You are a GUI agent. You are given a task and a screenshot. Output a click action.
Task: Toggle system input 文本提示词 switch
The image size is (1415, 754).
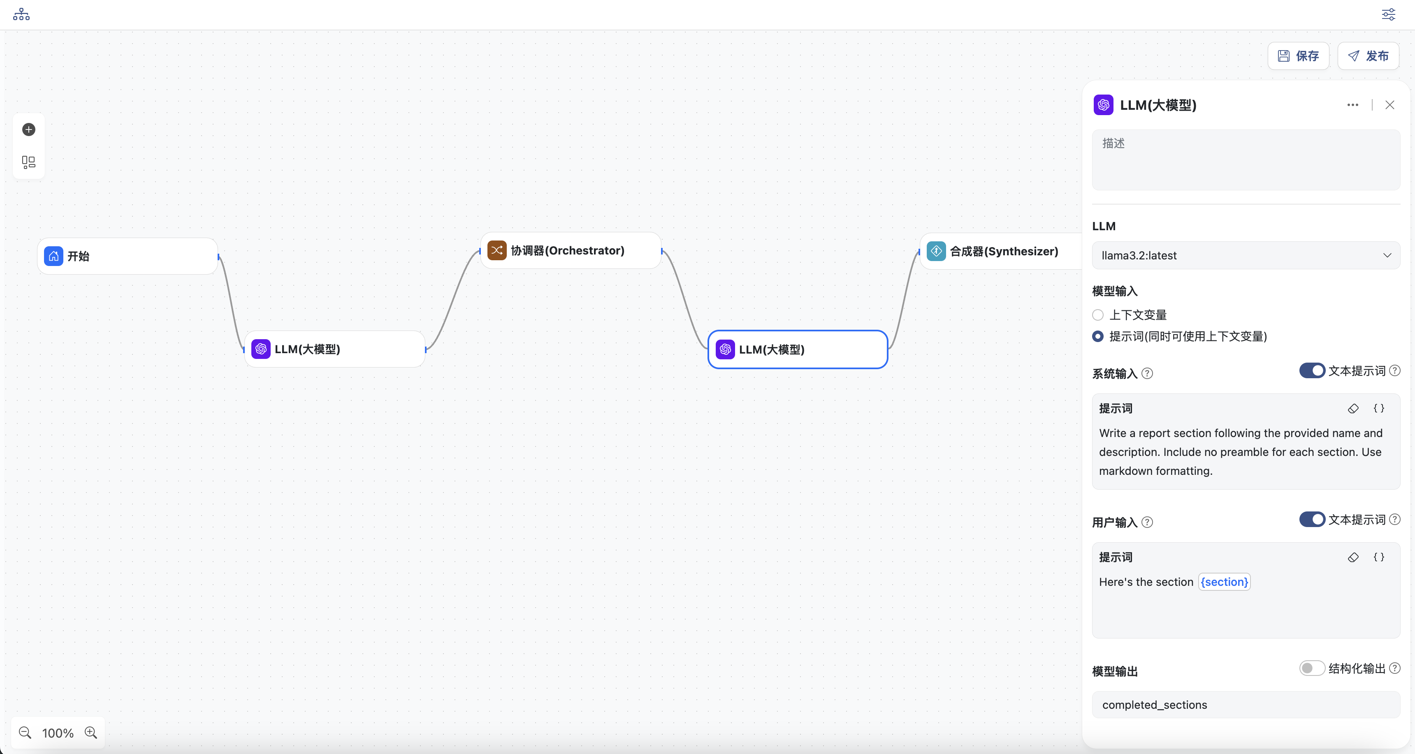tap(1312, 371)
